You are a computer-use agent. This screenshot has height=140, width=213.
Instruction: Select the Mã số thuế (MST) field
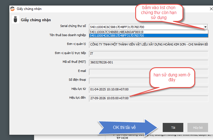point(148,62)
